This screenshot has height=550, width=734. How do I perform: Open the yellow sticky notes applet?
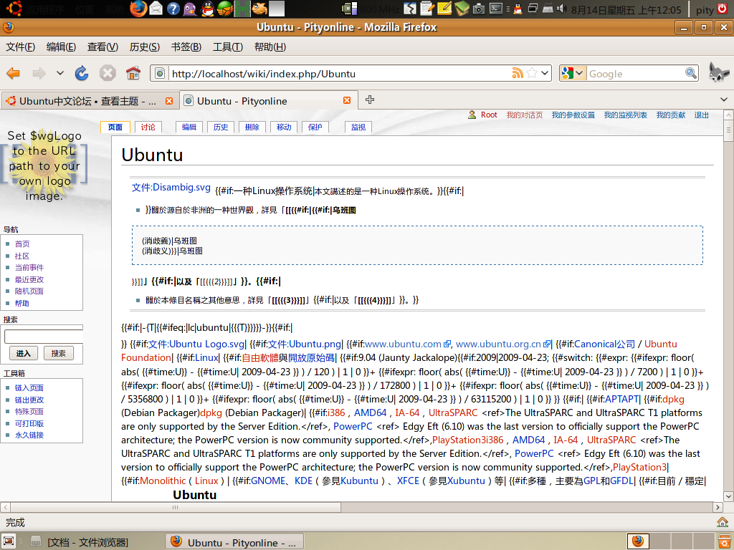click(x=444, y=8)
